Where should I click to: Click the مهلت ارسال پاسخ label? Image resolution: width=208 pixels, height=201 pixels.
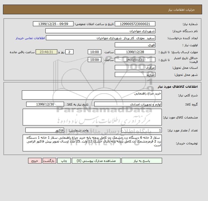click(x=184, y=52)
